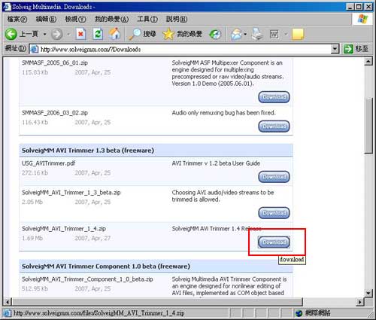Click the SolveigMM AVI Trimmer 1.3 beta heading
Viewport: 376px width, 320px height.
88,151
